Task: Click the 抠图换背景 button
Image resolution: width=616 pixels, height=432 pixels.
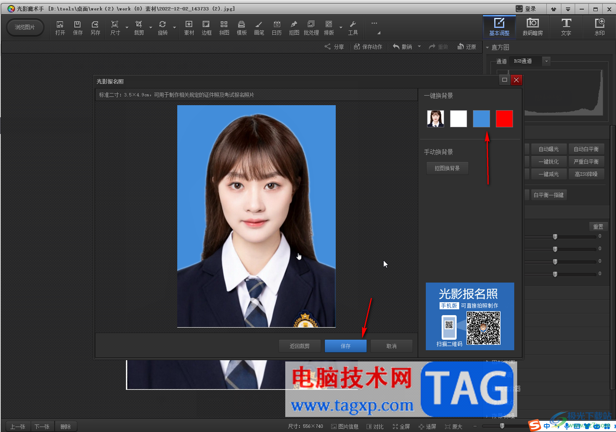Action: (447, 168)
